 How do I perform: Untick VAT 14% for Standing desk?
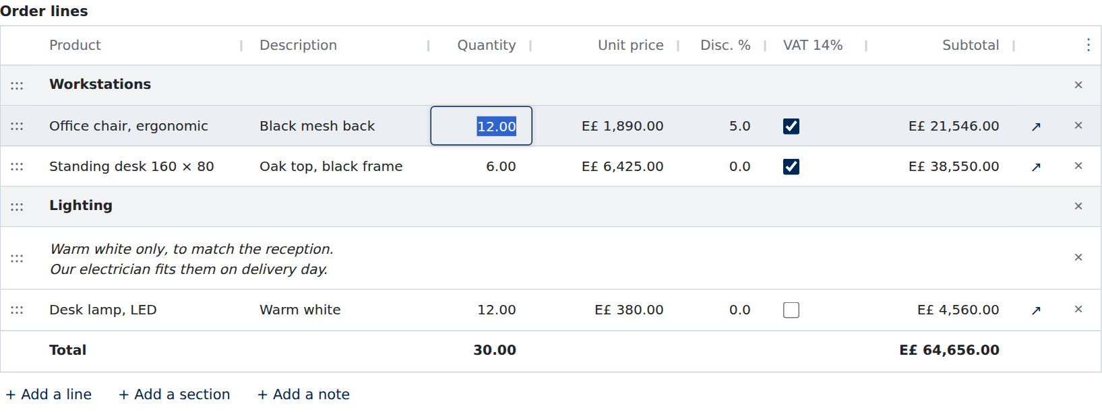791,166
